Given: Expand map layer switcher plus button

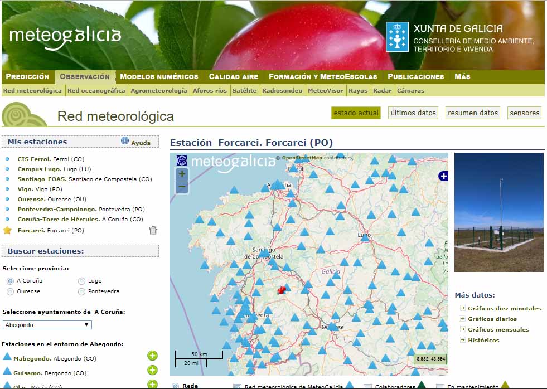Looking at the screenshot, I should click(443, 176).
